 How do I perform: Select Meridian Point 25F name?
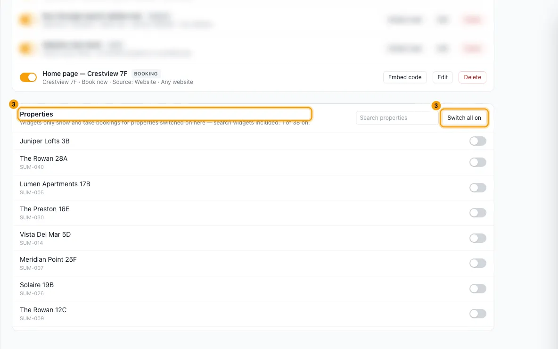point(49,259)
